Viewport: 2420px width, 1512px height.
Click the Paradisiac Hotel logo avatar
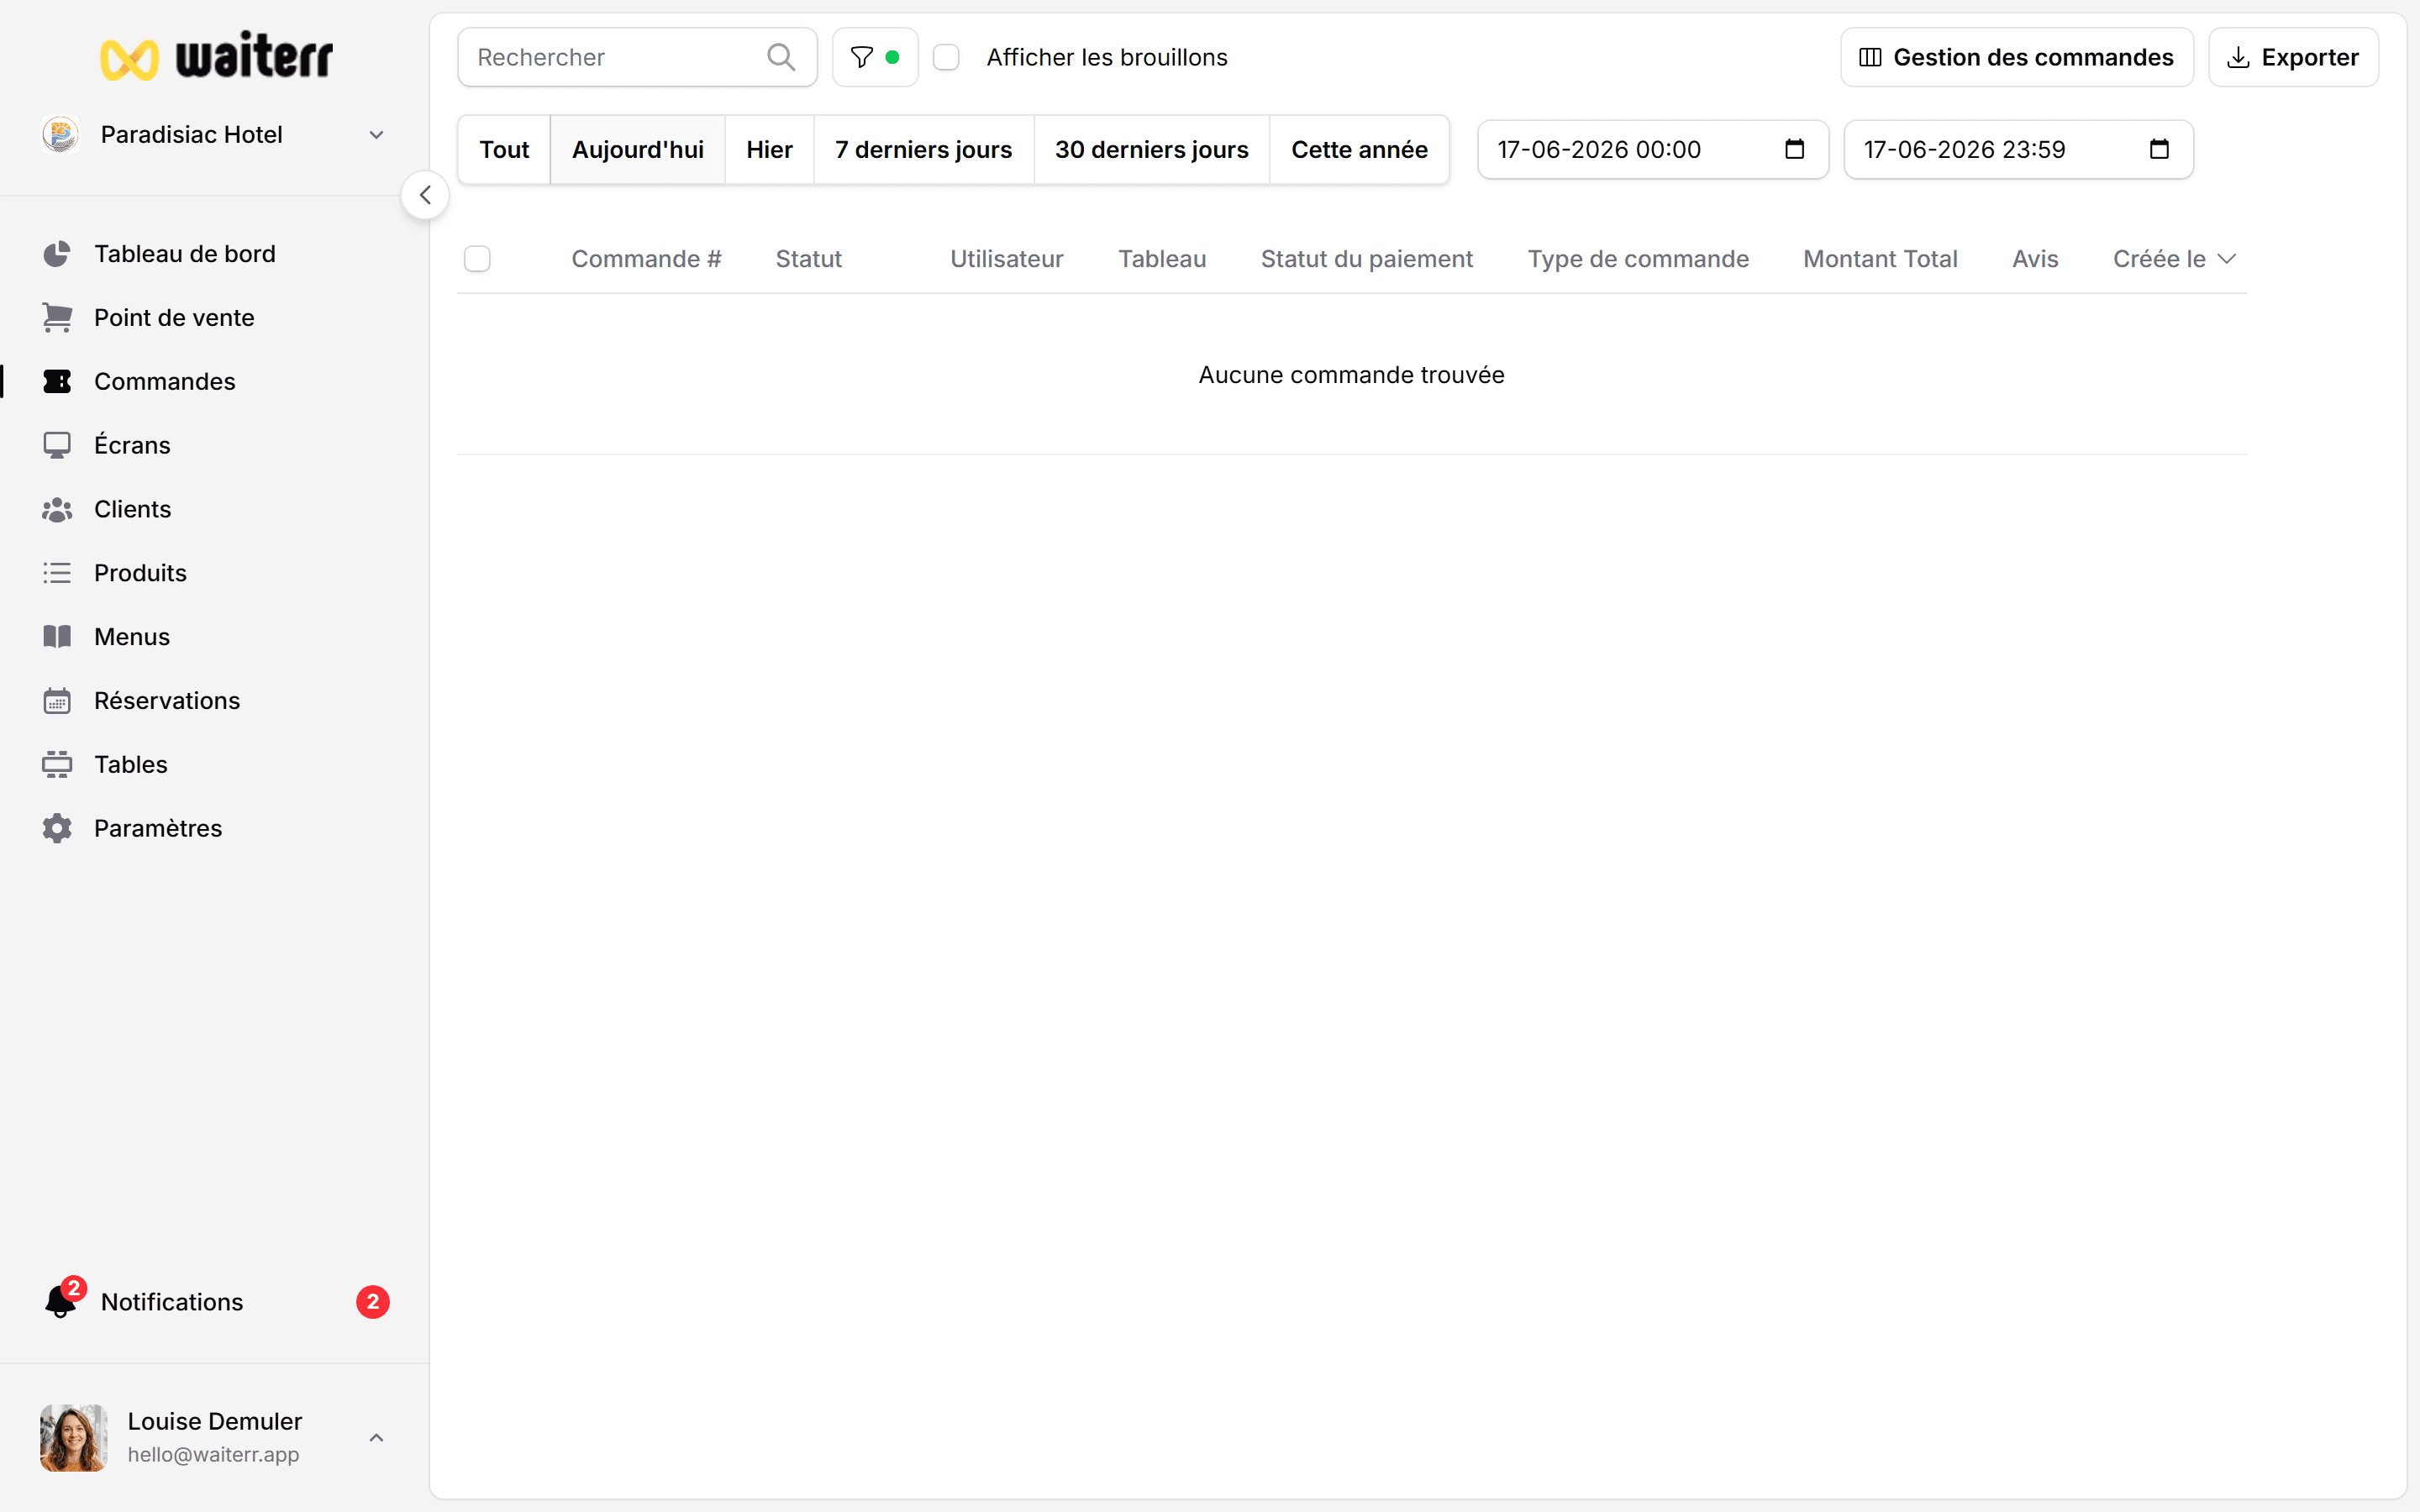pyautogui.click(x=61, y=134)
